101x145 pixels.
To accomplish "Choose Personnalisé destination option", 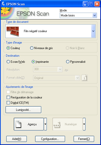I will (76, 62).
